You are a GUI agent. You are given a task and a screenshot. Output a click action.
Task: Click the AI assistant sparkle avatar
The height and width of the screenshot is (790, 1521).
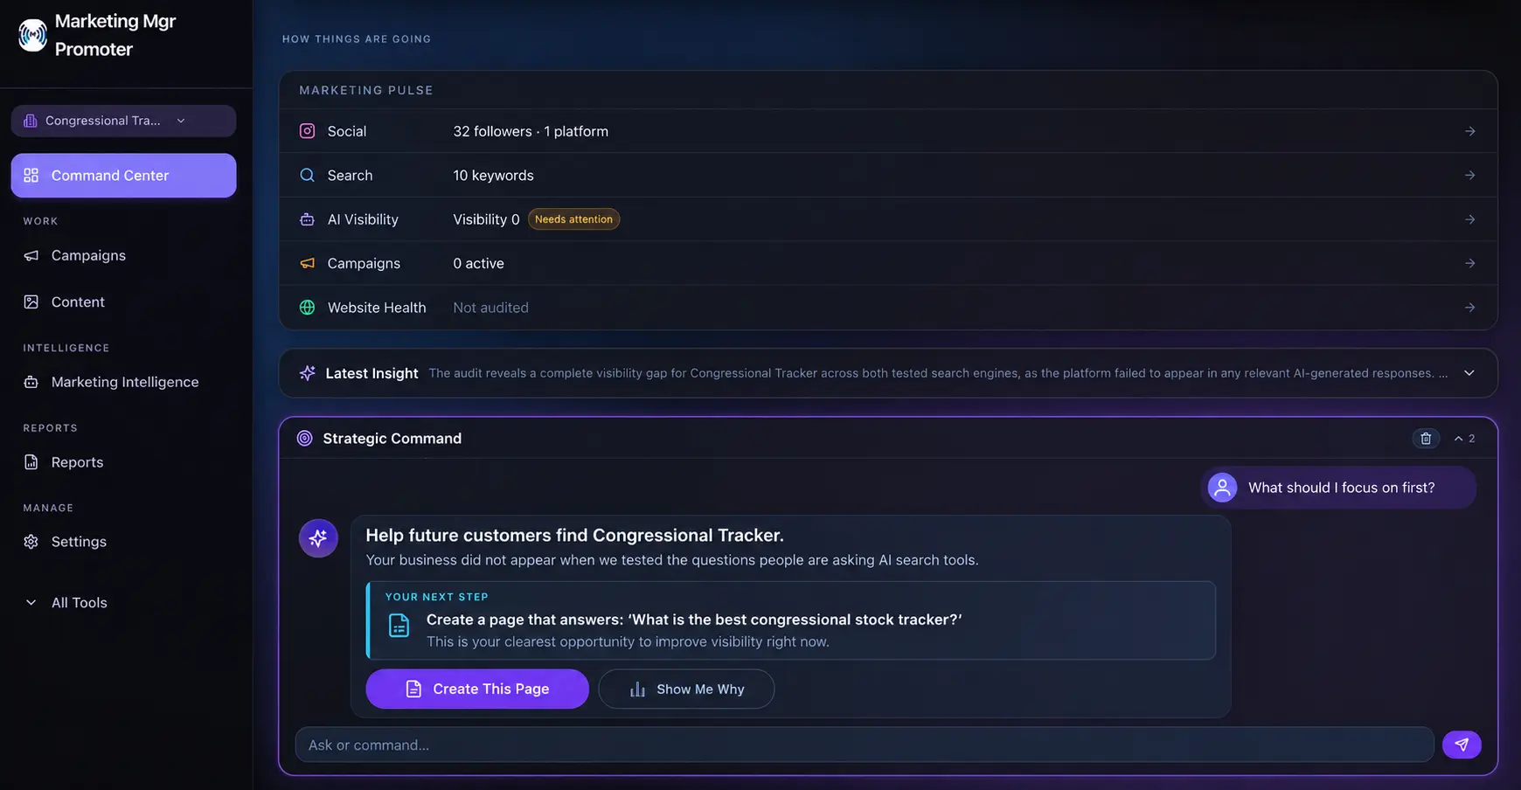click(x=318, y=538)
